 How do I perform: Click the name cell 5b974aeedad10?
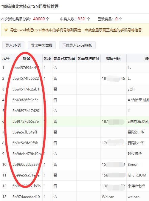pyautogui.click(x=26, y=197)
